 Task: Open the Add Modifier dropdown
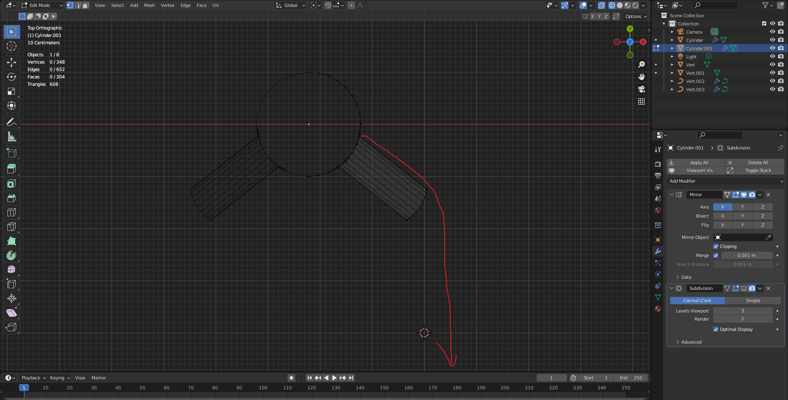pyautogui.click(x=725, y=181)
